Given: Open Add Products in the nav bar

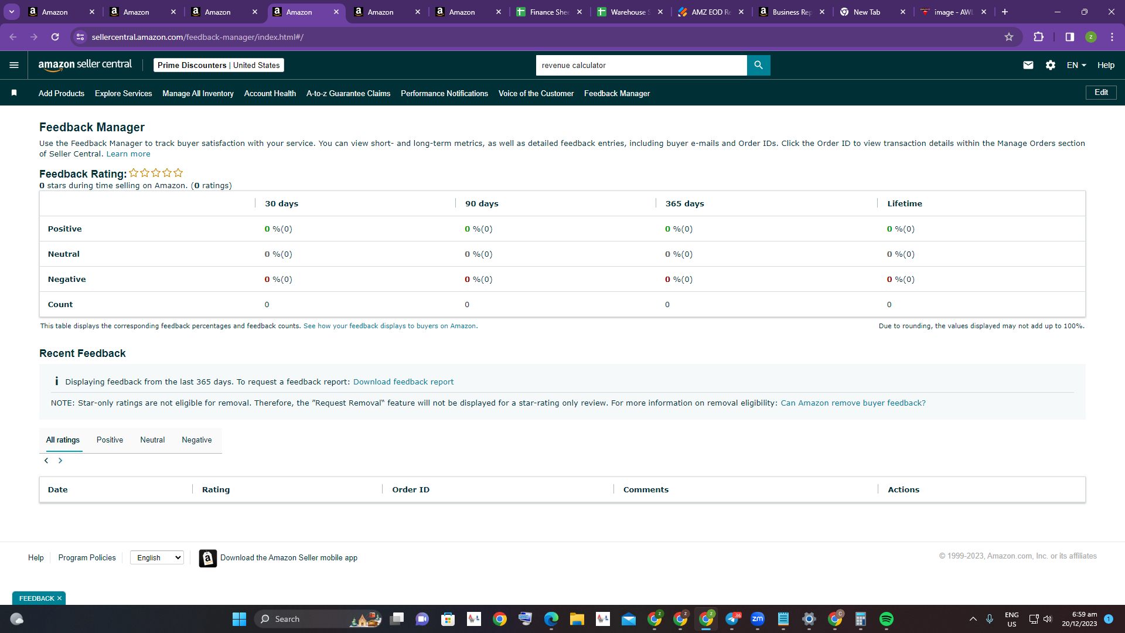Looking at the screenshot, I should [x=62, y=93].
